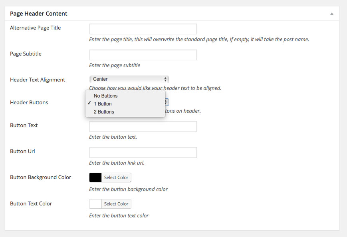Click the white Button Text Color swatch
Screen dimensions: 347x237
(x=95, y=204)
